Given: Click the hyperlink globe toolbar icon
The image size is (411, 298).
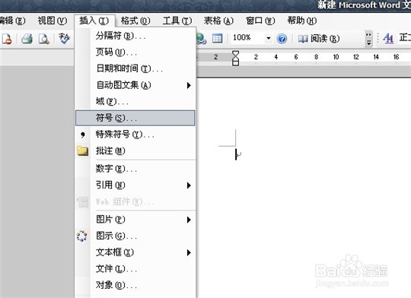Looking at the screenshot, I should point(201,39).
